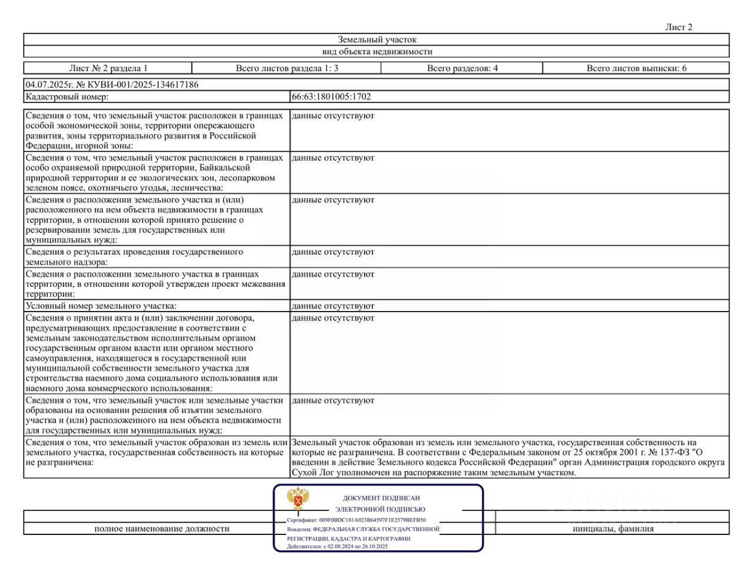
Task: Click 'данные отсутствуют' for economic zone row
Action: pos(333,116)
